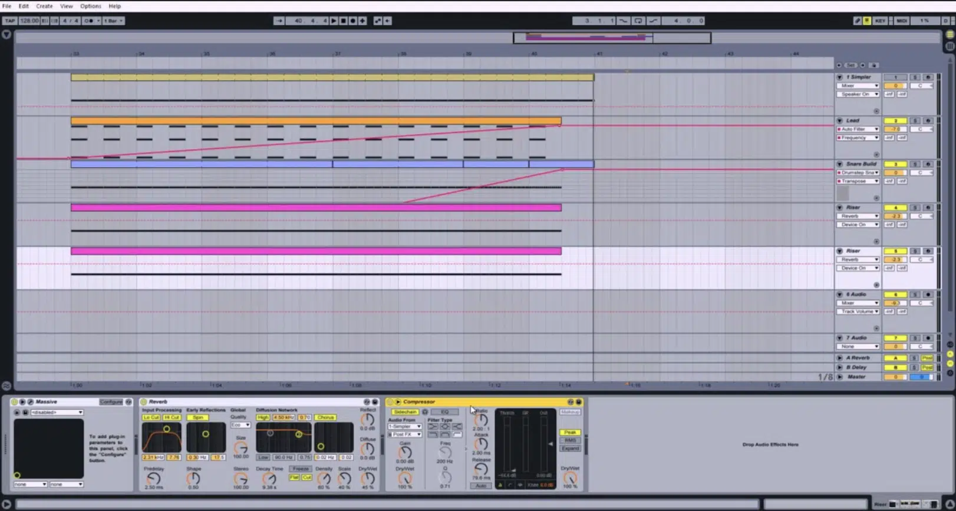
Task: Toggle the KEY map mode button
Action: coord(880,21)
